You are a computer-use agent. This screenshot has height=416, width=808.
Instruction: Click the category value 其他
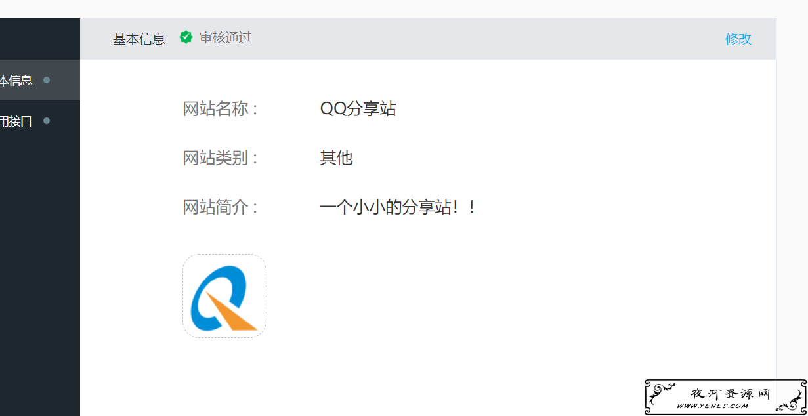(x=336, y=157)
